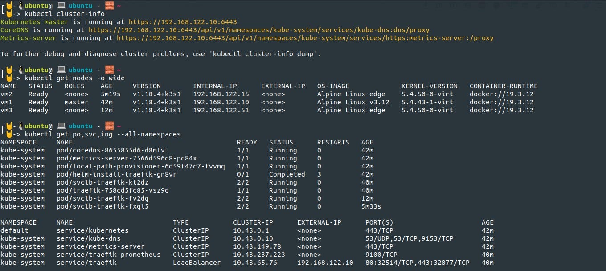The width and height of the screenshot is (606, 271).
Task: Click the 'kubectl get po,svc,ing --all-namespaces' command
Action: [x=102, y=134]
